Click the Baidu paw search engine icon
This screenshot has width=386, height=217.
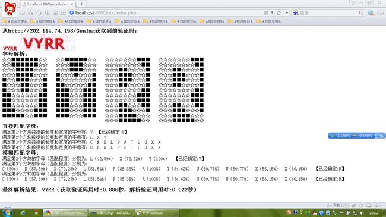[295, 13]
